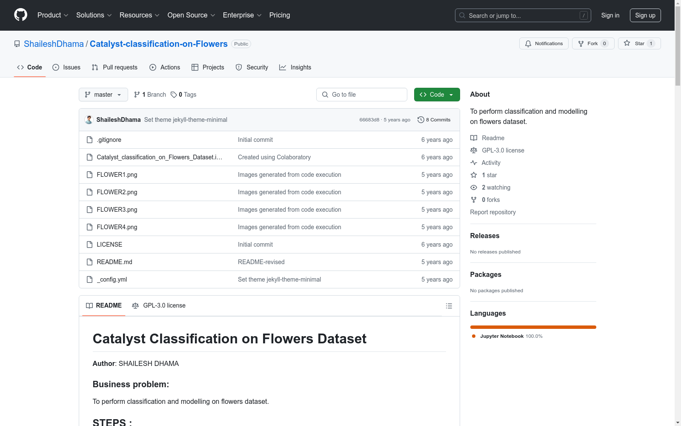The image size is (681, 426).
Task: Switch to the Security tab
Action: [x=252, y=67]
